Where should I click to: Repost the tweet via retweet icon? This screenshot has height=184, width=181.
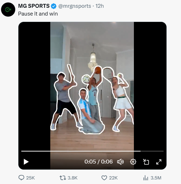click(63, 178)
